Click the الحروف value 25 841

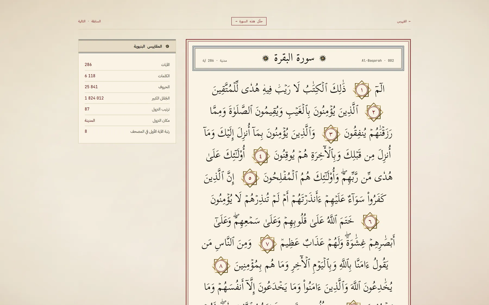coord(91,87)
